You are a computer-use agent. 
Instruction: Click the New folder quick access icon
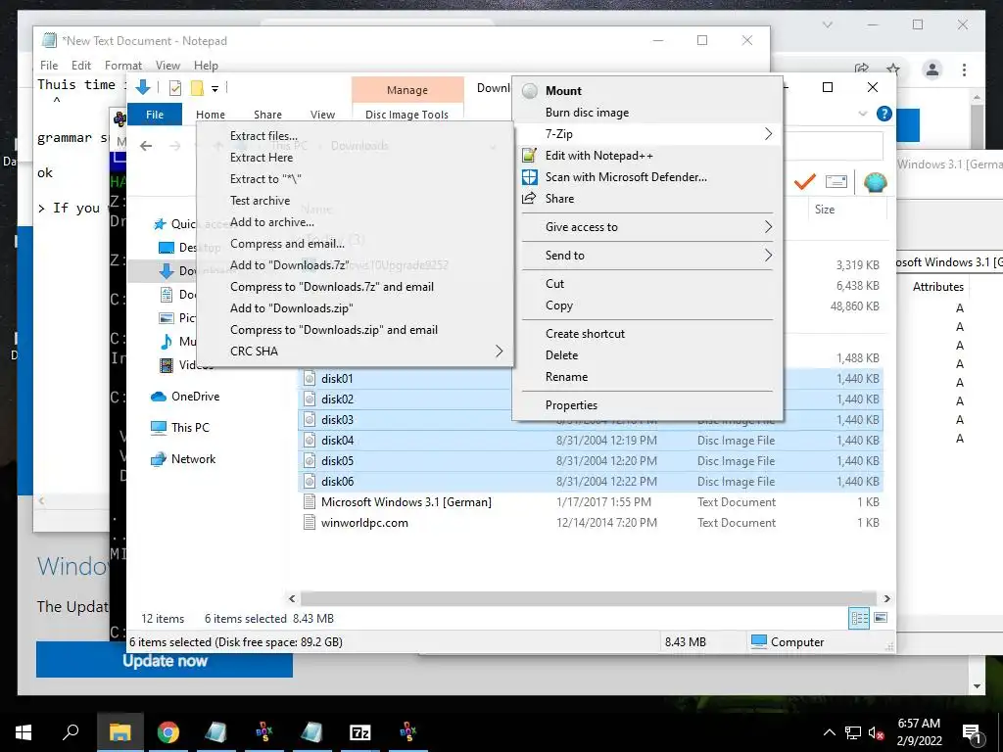point(197,87)
